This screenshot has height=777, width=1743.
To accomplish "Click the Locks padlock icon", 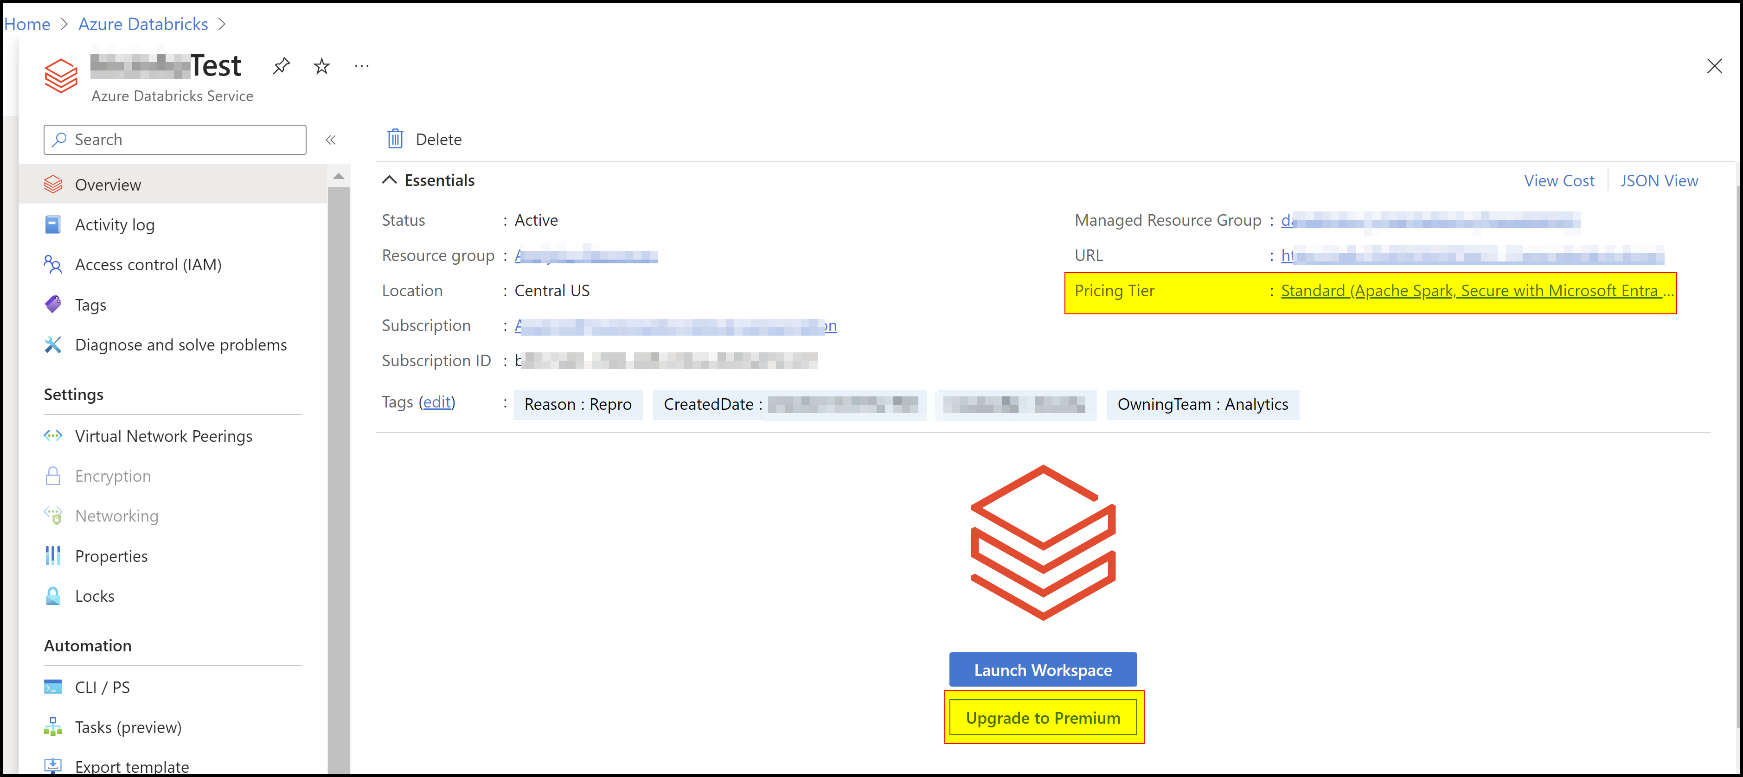I will coord(53,595).
